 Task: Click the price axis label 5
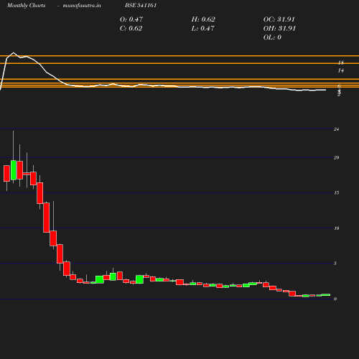click(335, 264)
